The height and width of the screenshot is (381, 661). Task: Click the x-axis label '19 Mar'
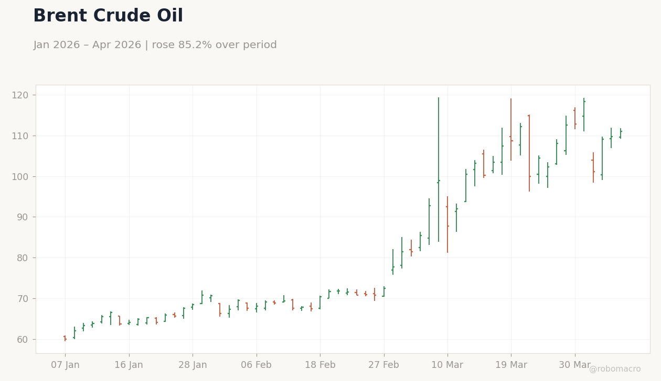pos(511,365)
